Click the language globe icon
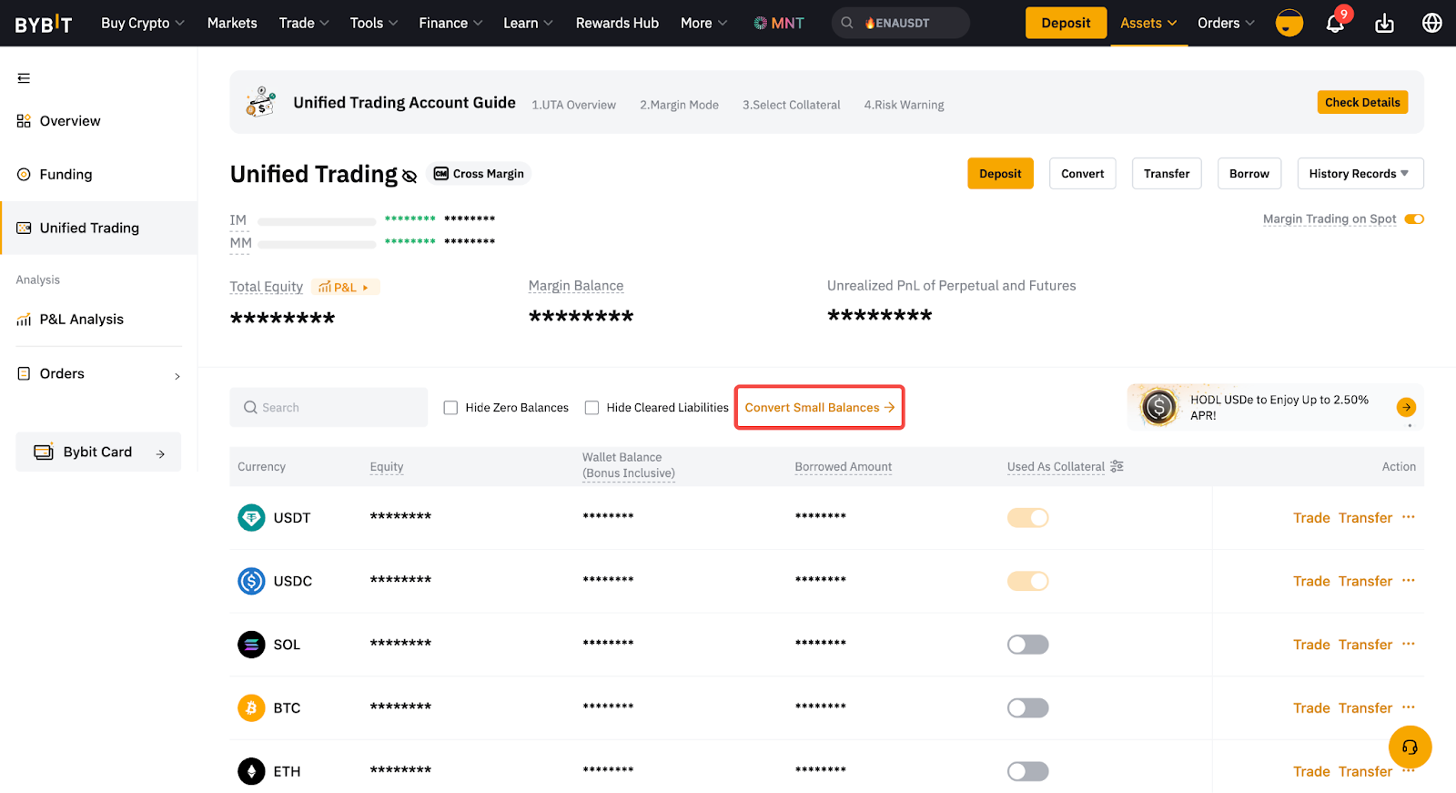 1431,23
